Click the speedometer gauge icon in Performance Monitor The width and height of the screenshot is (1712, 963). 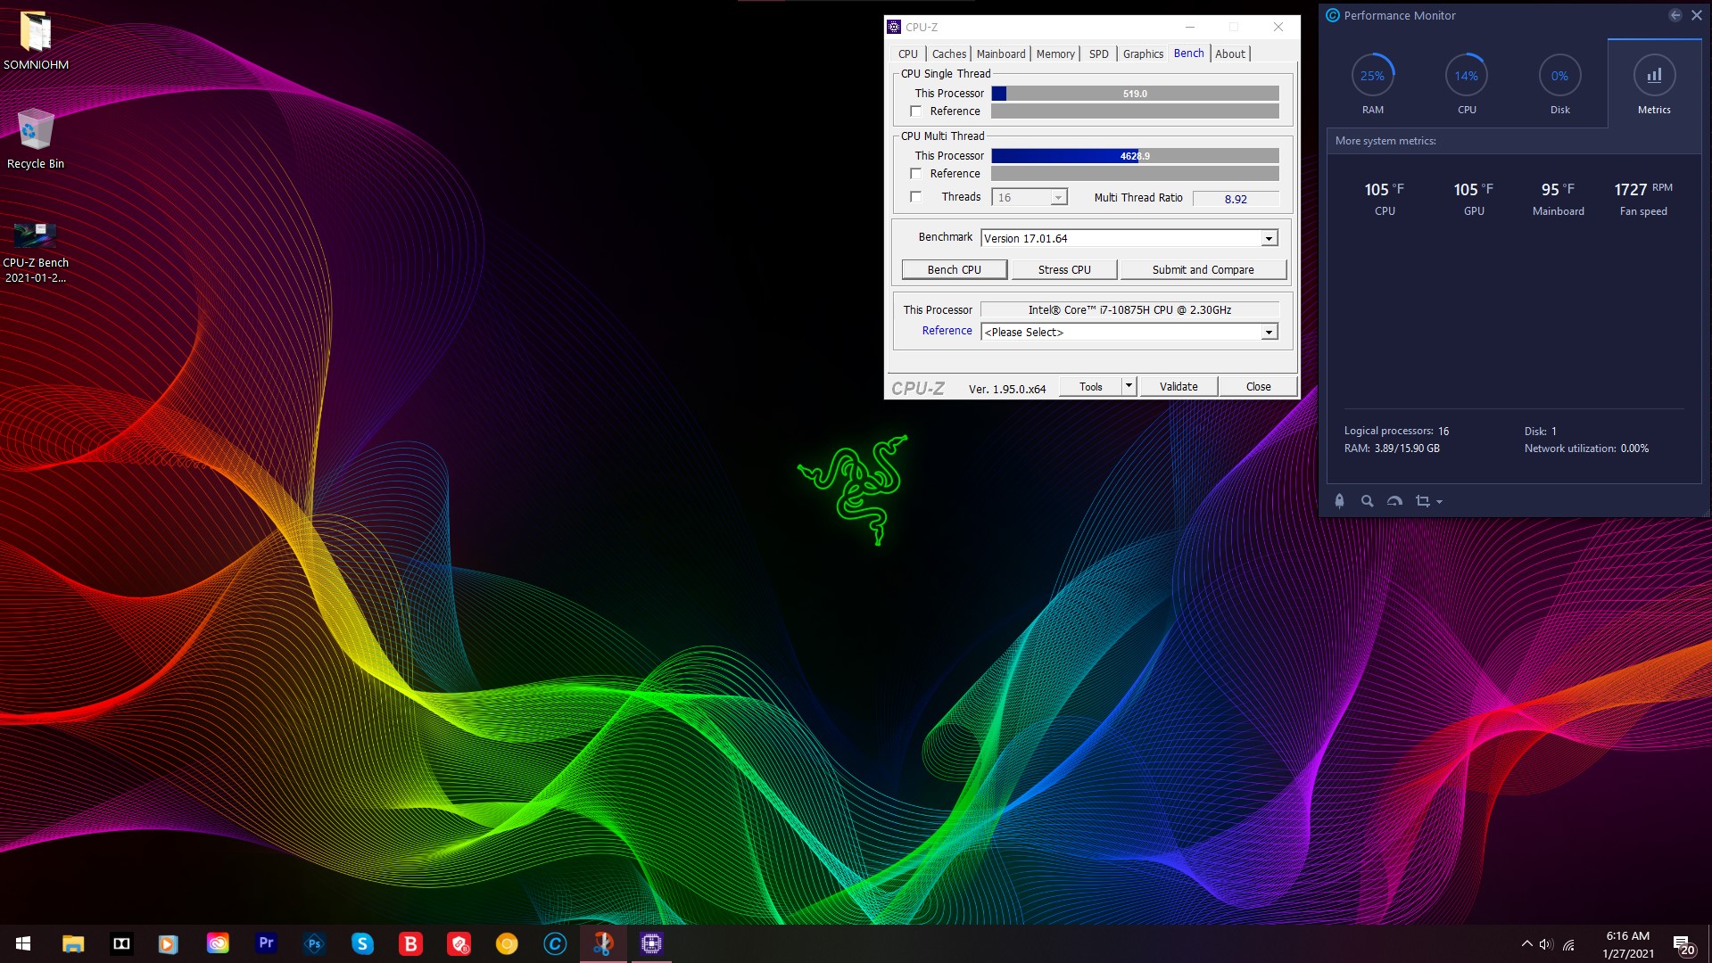(1394, 501)
